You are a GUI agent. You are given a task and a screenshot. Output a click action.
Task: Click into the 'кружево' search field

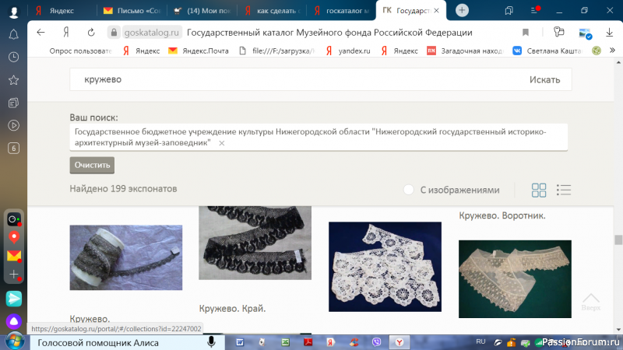click(x=296, y=79)
